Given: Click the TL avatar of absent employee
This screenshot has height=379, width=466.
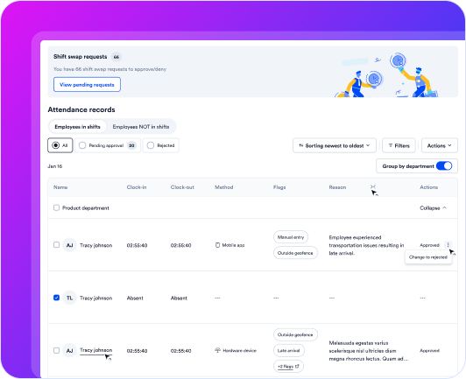Looking at the screenshot, I should click(x=69, y=298).
